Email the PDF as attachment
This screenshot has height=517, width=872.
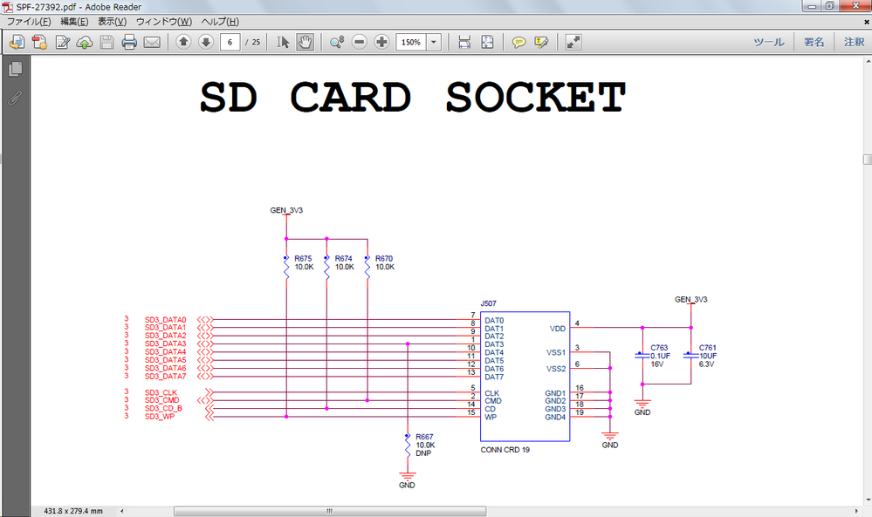pos(152,41)
